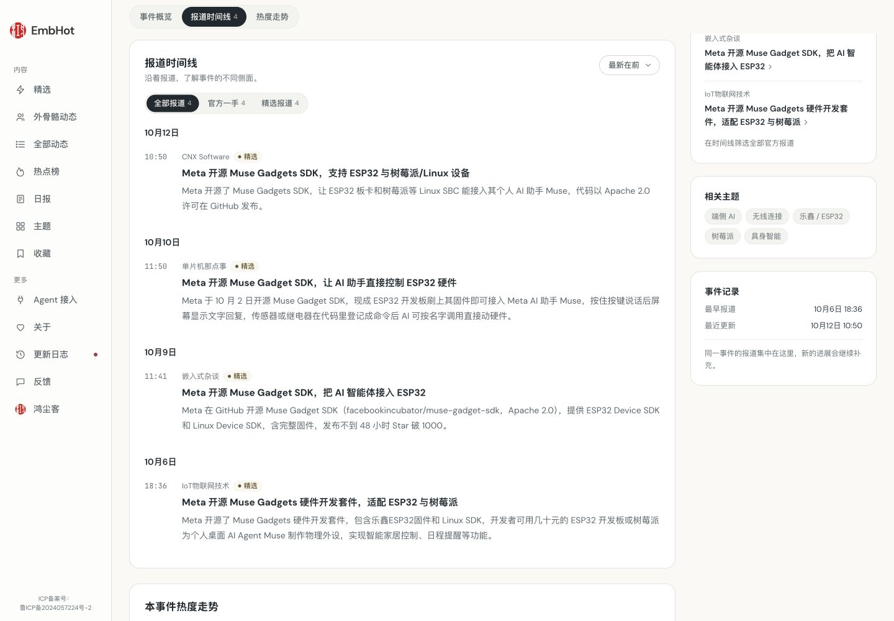The image size is (894, 621).
Task: Click the 热点榜 flame icon
Action: [20, 171]
